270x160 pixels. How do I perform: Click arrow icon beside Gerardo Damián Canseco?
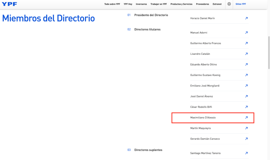coord(246,139)
